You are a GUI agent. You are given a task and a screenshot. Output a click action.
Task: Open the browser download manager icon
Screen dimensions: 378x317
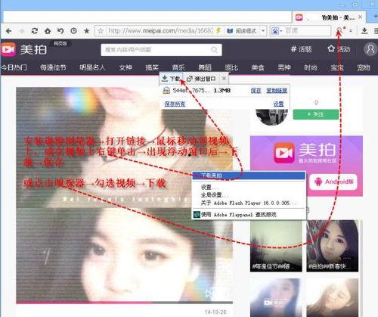(364, 31)
